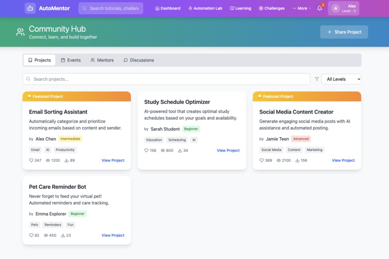
Task: Click the magnifier icon in the top search bar
Action: pyautogui.click(x=84, y=8)
